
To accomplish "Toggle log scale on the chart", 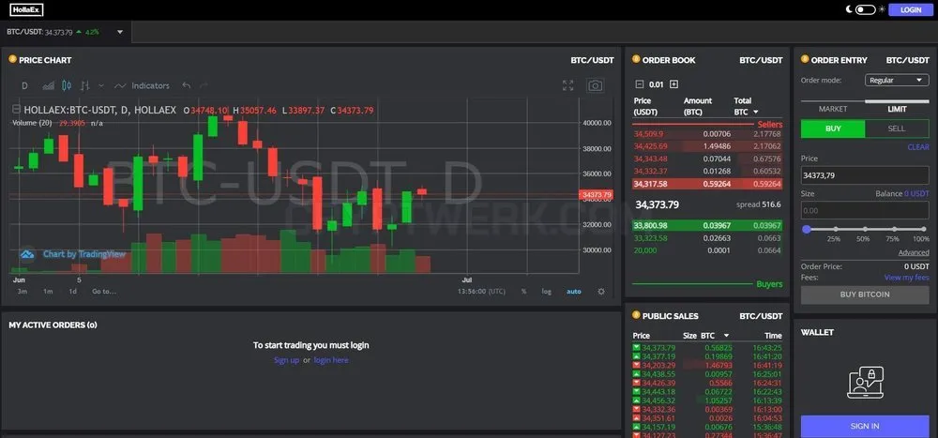I will point(547,292).
